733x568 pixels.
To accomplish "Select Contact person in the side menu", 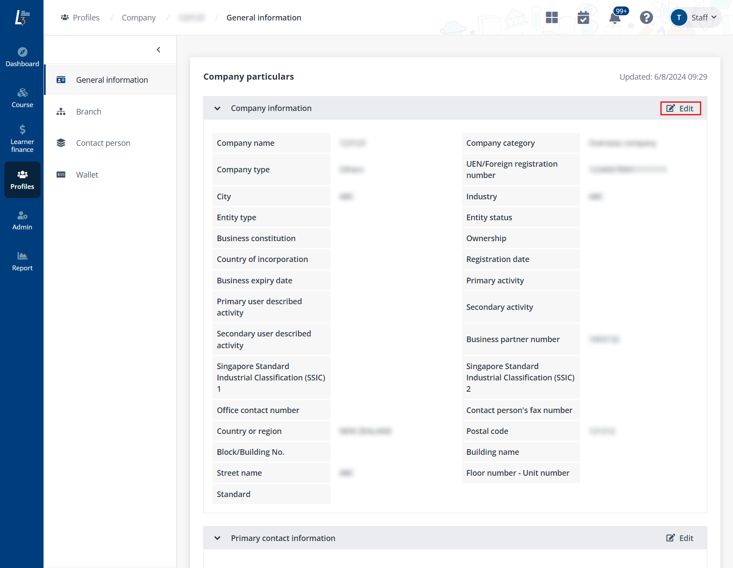I will pyautogui.click(x=103, y=143).
